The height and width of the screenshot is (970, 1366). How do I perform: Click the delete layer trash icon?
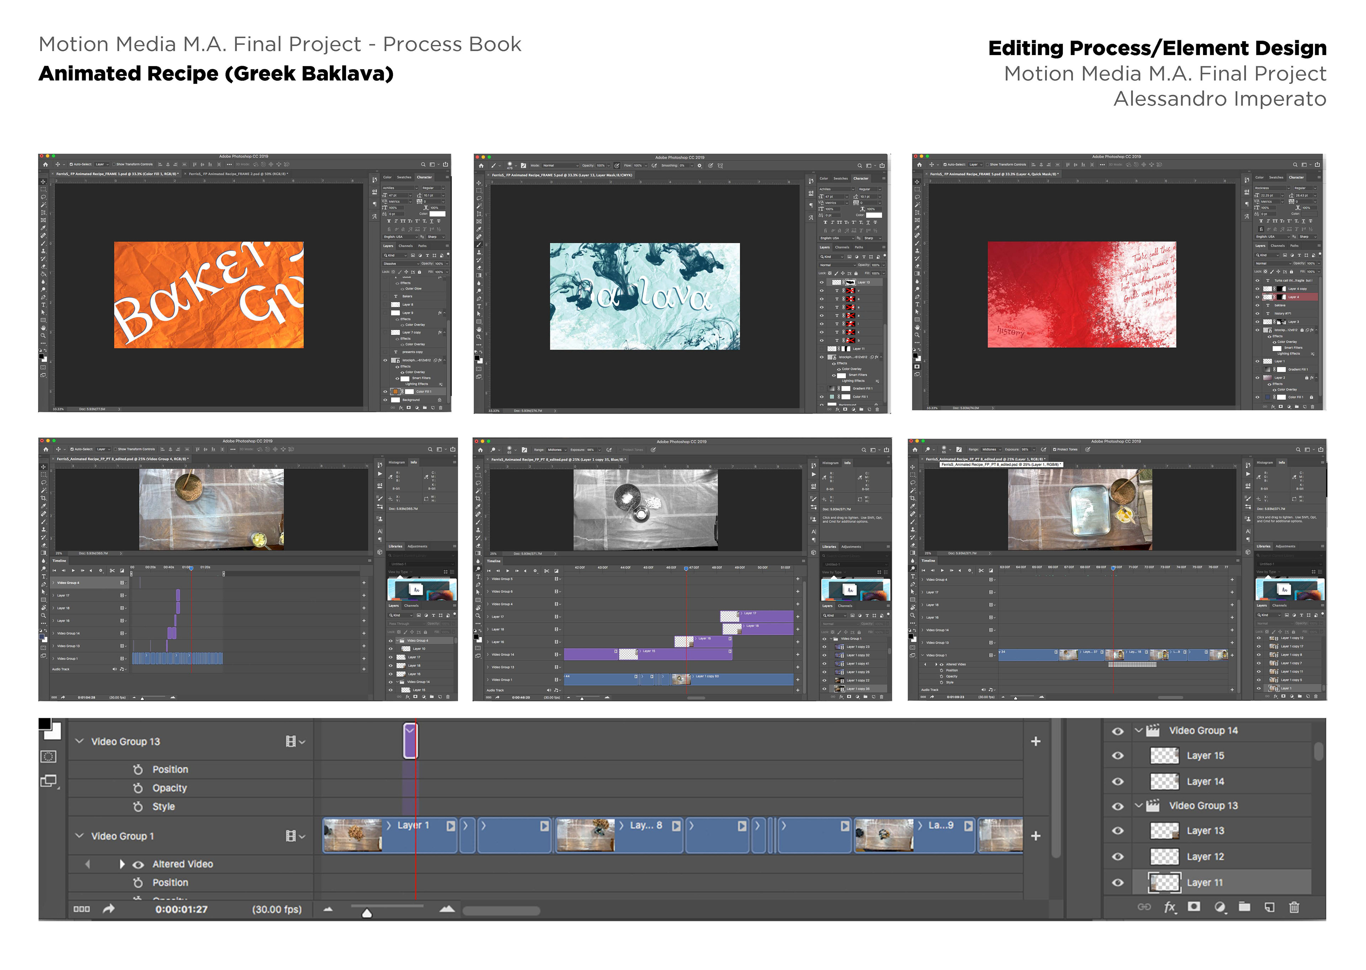[1294, 907]
